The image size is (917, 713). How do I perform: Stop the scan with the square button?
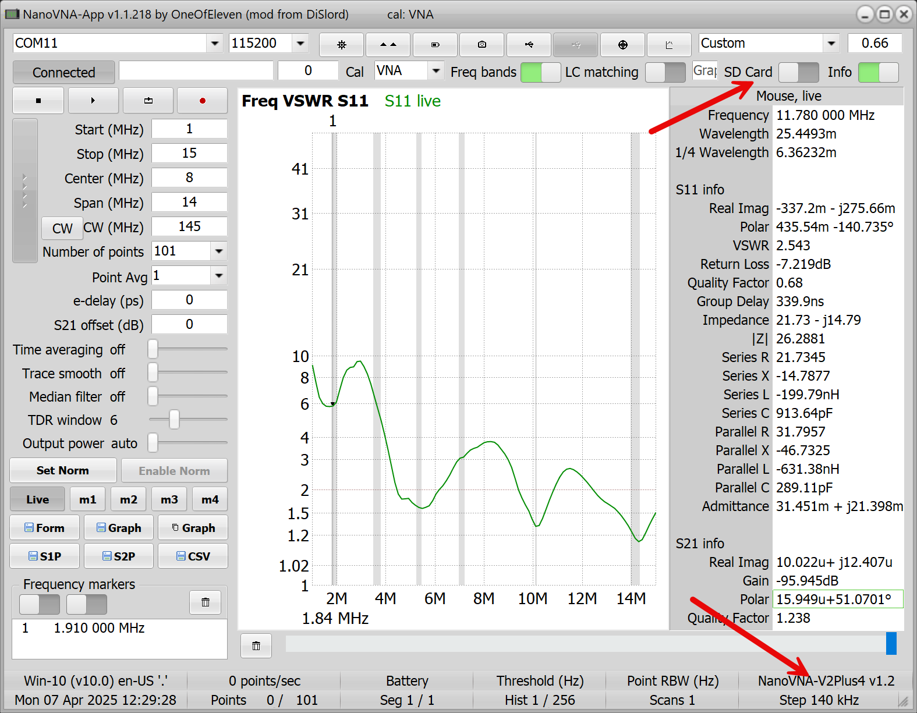click(38, 101)
